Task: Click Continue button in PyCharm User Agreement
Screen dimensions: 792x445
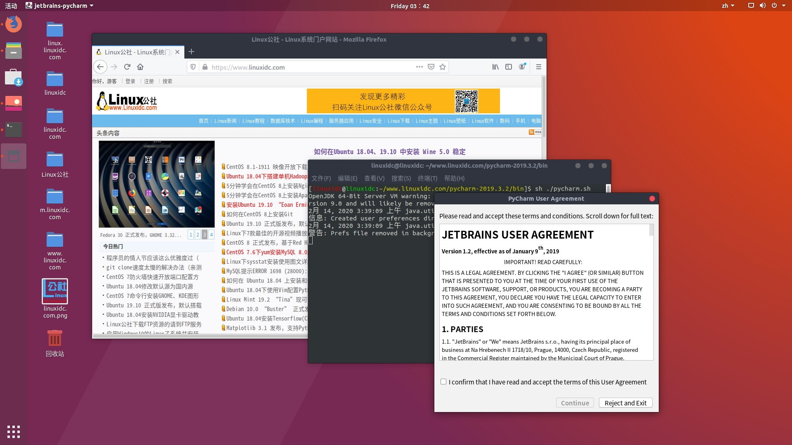Action: (x=575, y=403)
